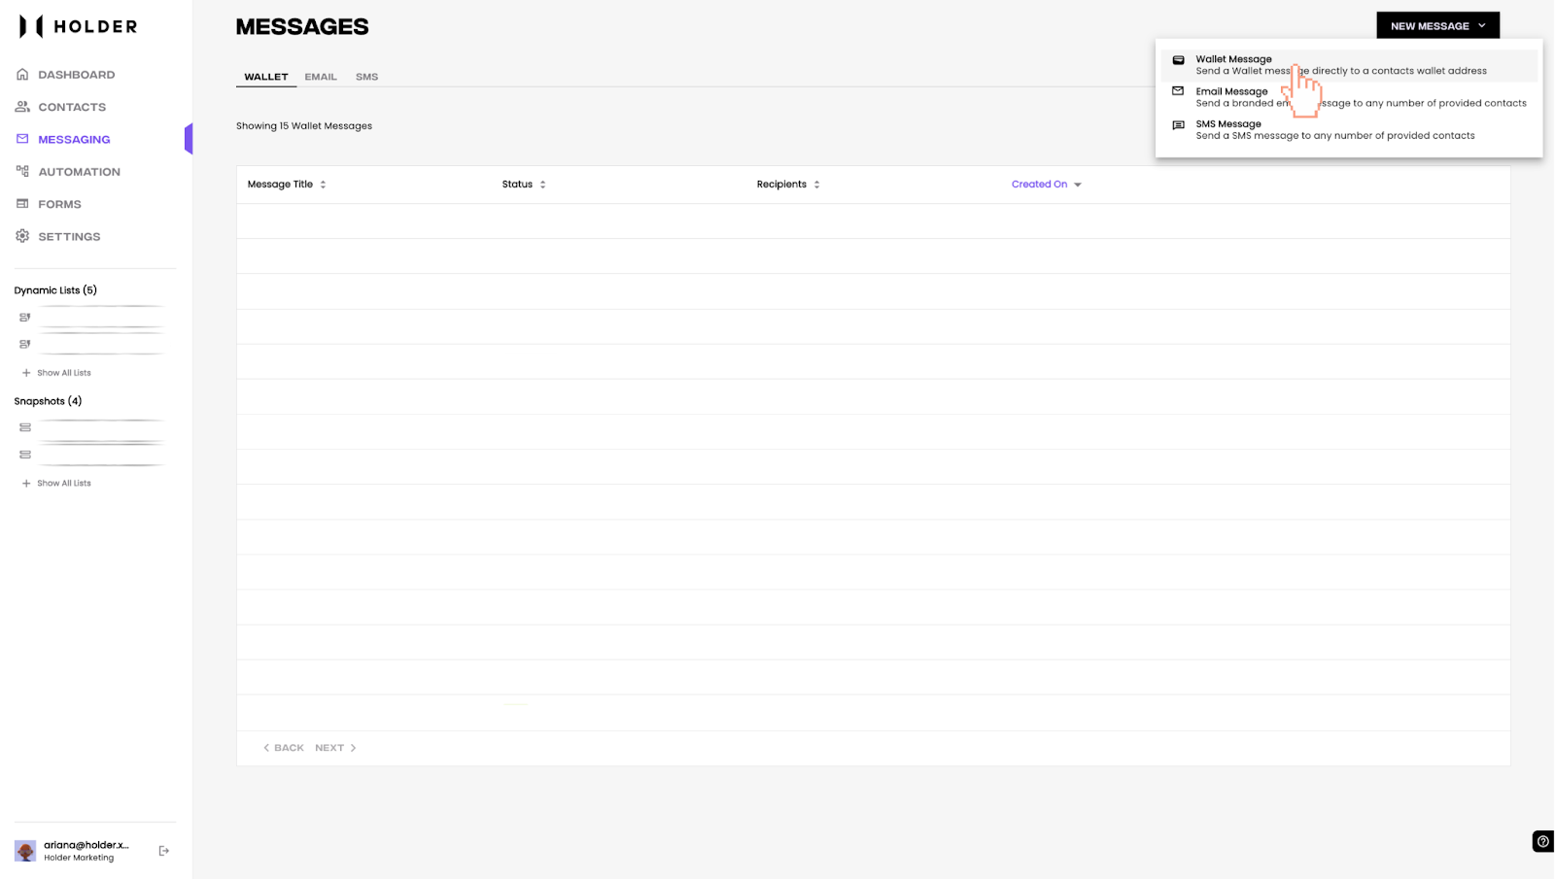
Task: Choose Wallet Message option
Action: pyautogui.click(x=1349, y=65)
